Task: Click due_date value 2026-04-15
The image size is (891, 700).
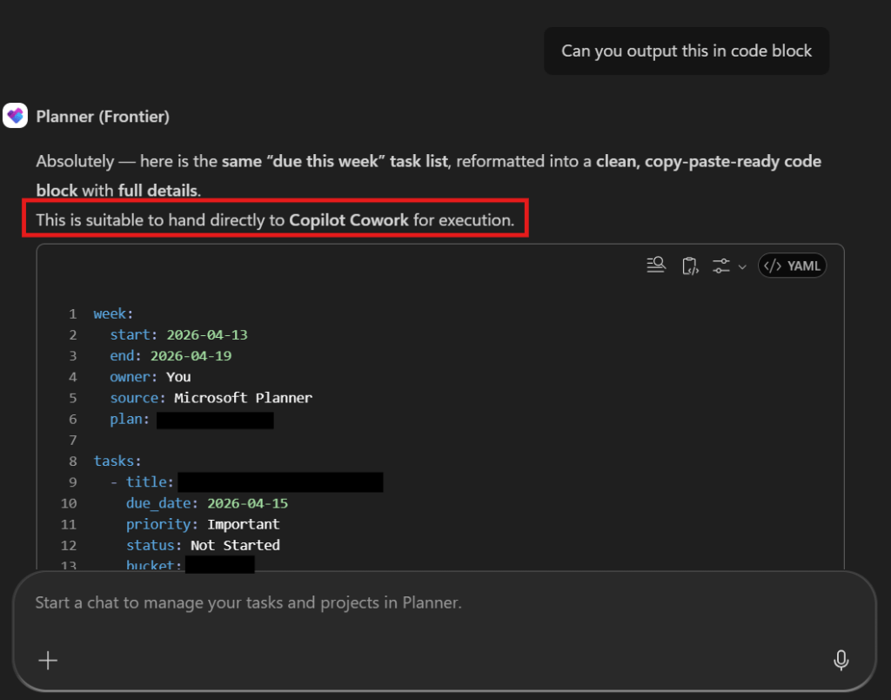Action: coord(247,503)
